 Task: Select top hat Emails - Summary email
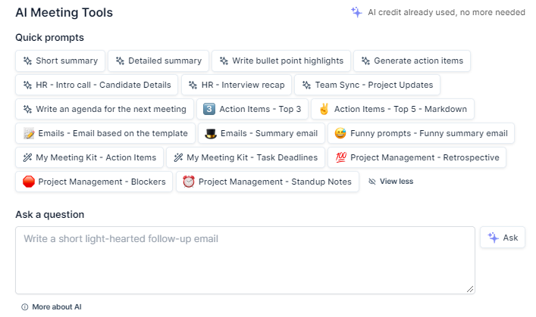coord(262,133)
